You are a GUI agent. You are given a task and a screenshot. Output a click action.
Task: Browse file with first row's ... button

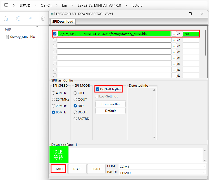(174, 34)
